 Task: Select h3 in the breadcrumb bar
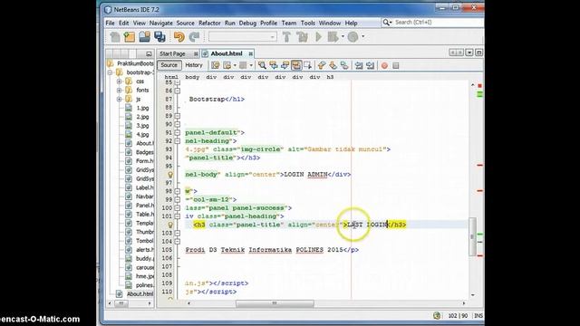pos(330,77)
